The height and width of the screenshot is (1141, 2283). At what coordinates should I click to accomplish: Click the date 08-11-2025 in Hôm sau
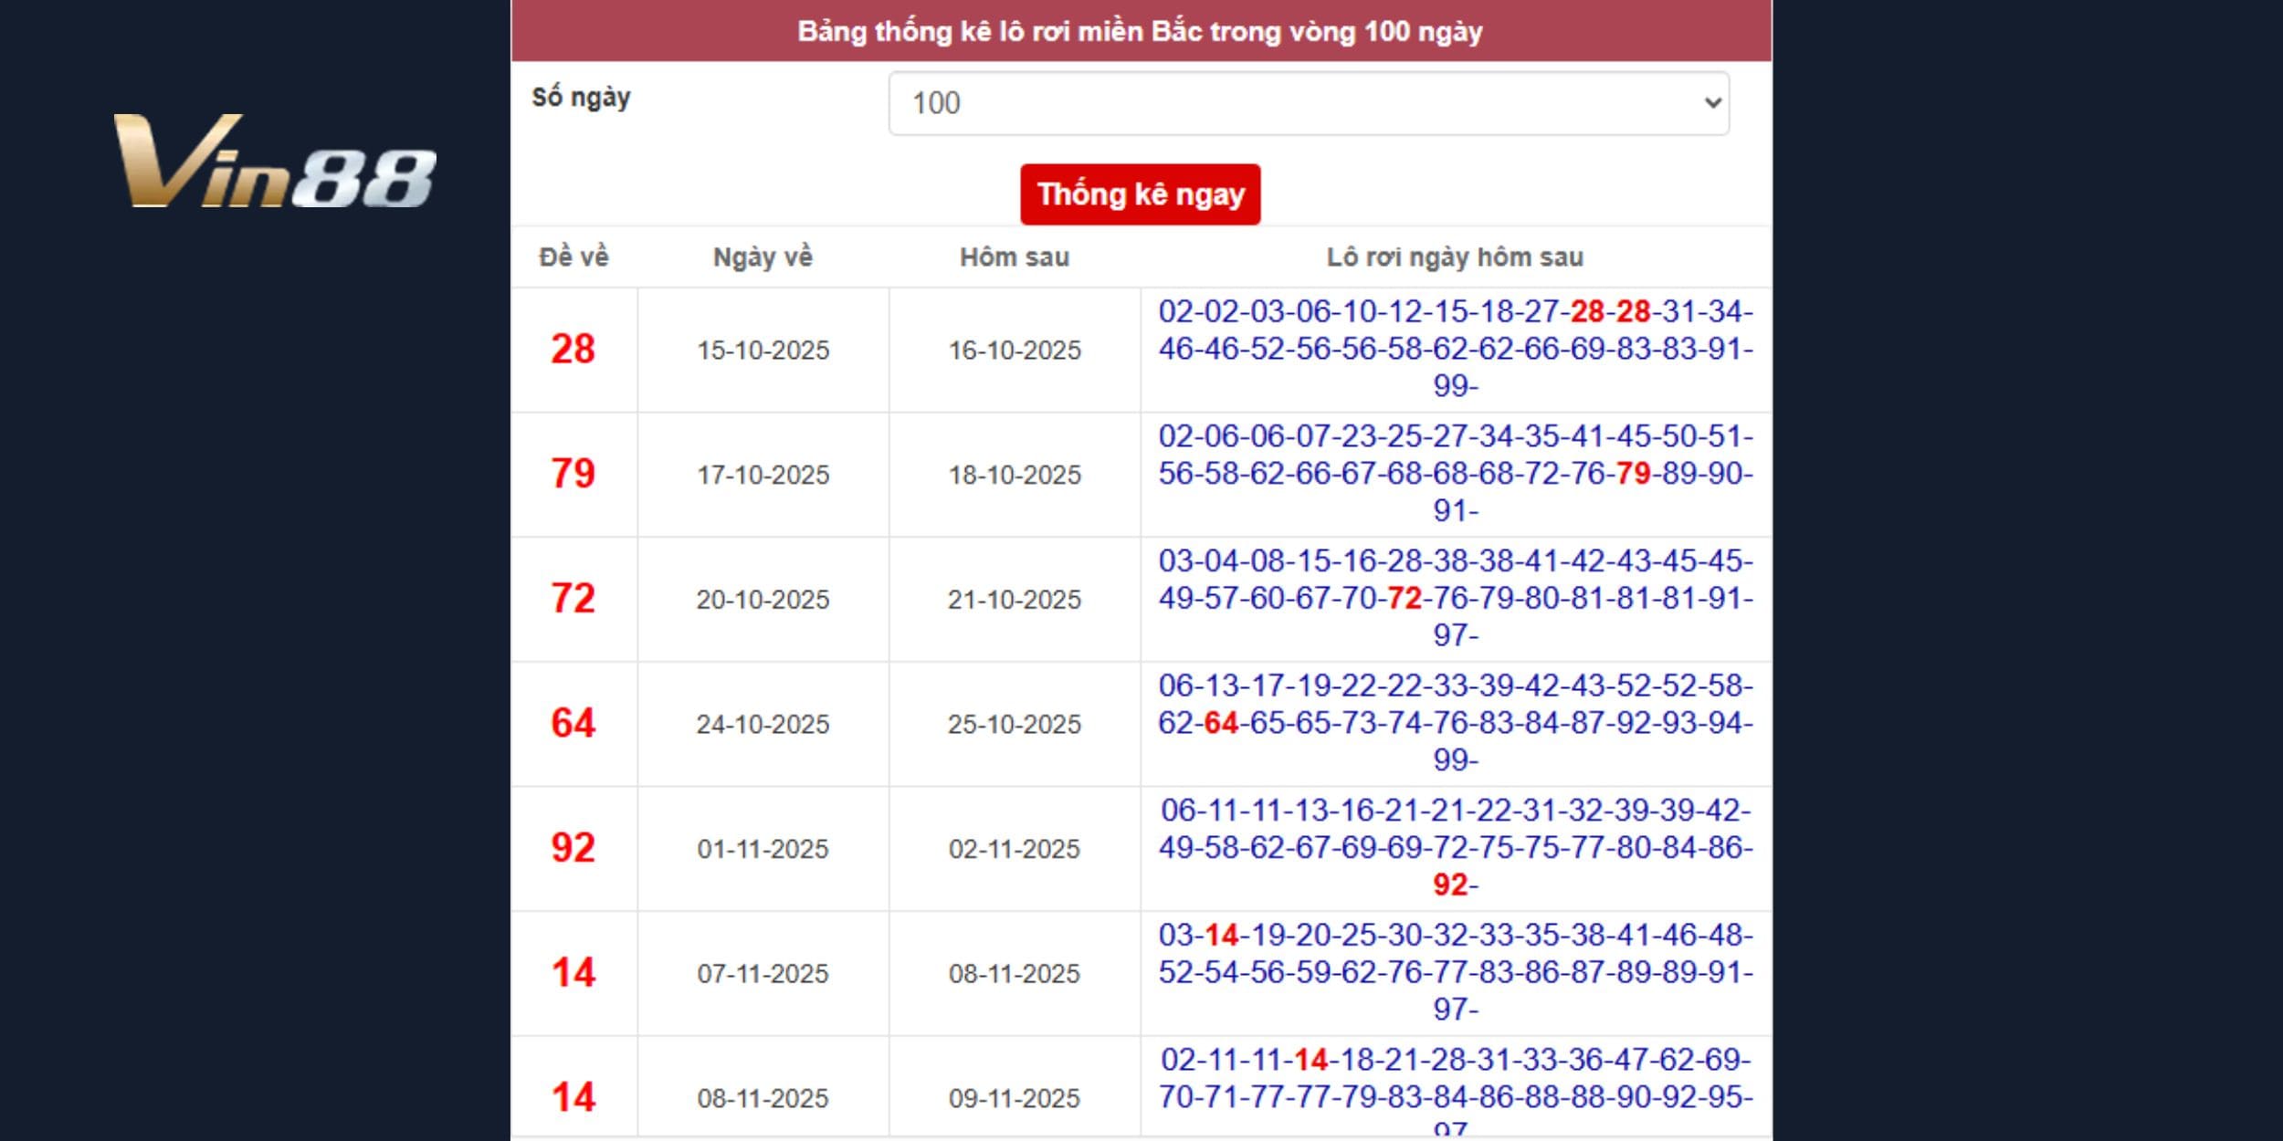1014,974
